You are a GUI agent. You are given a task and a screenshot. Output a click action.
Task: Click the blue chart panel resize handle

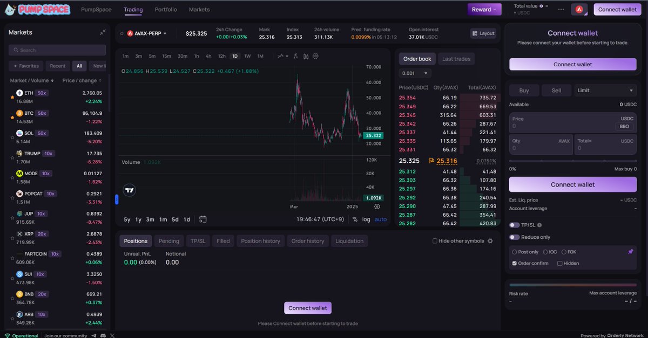click(x=117, y=199)
